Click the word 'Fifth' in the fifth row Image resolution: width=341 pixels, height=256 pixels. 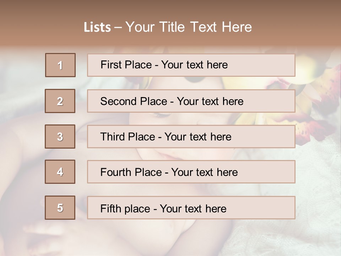click(110, 208)
